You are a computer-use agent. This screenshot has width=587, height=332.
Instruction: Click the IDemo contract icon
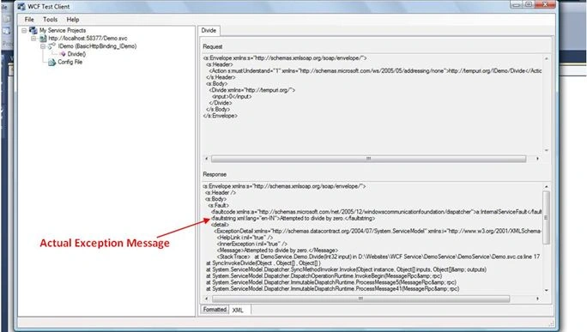point(51,46)
